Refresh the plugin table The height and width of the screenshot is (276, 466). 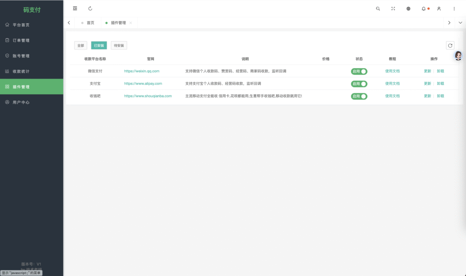450,45
